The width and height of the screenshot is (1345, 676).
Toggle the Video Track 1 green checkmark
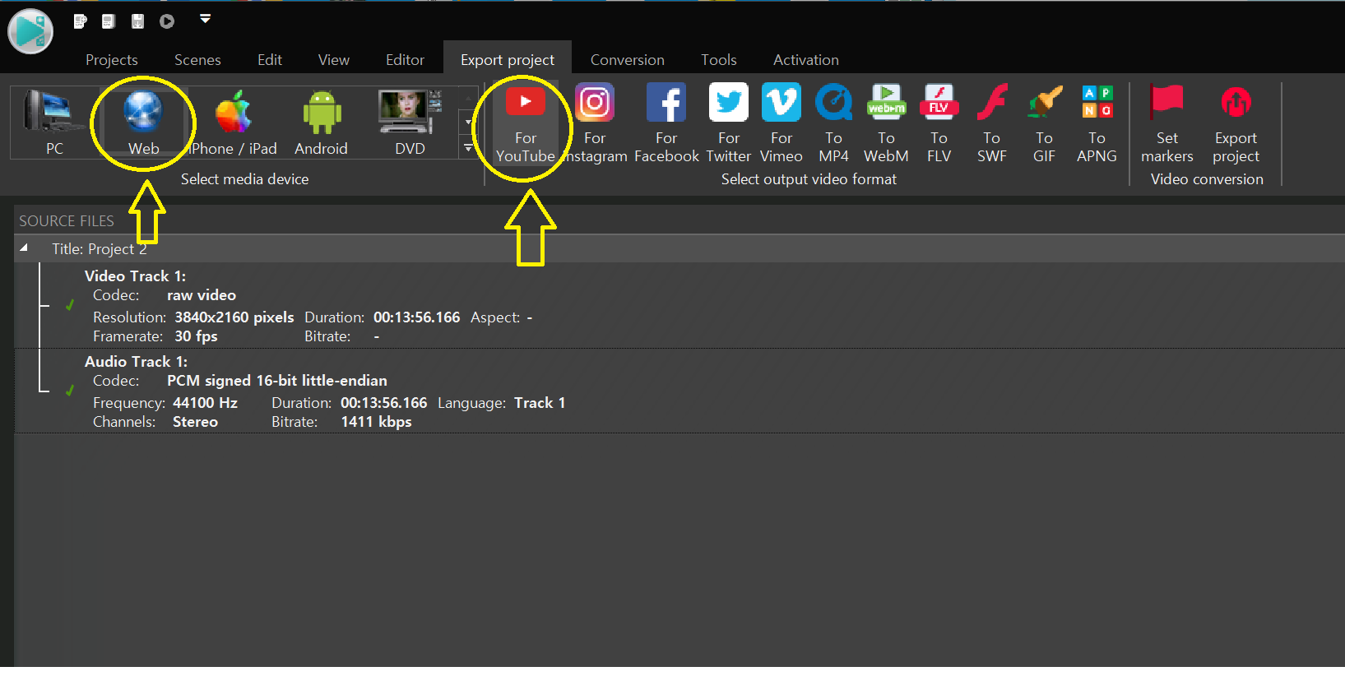[x=70, y=305]
